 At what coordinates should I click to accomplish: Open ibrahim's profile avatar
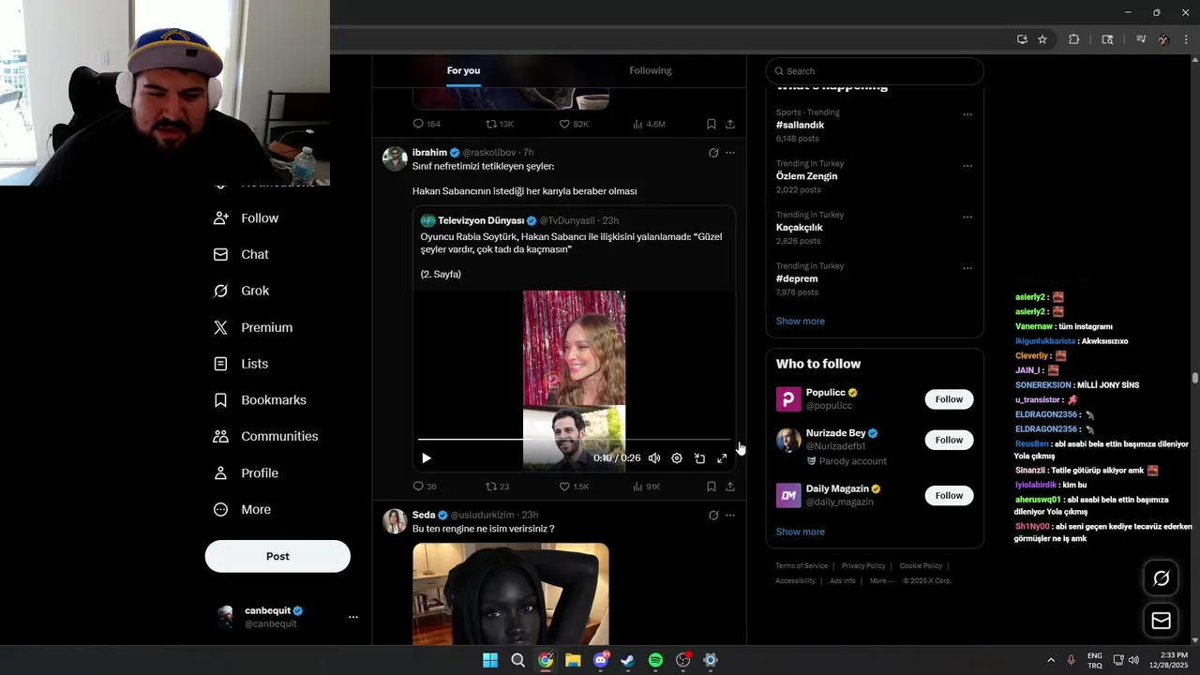(395, 158)
